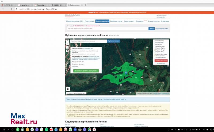Open WhatsApp from the taskbar
This screenshot has height=132, width=214.
point(18,129)
